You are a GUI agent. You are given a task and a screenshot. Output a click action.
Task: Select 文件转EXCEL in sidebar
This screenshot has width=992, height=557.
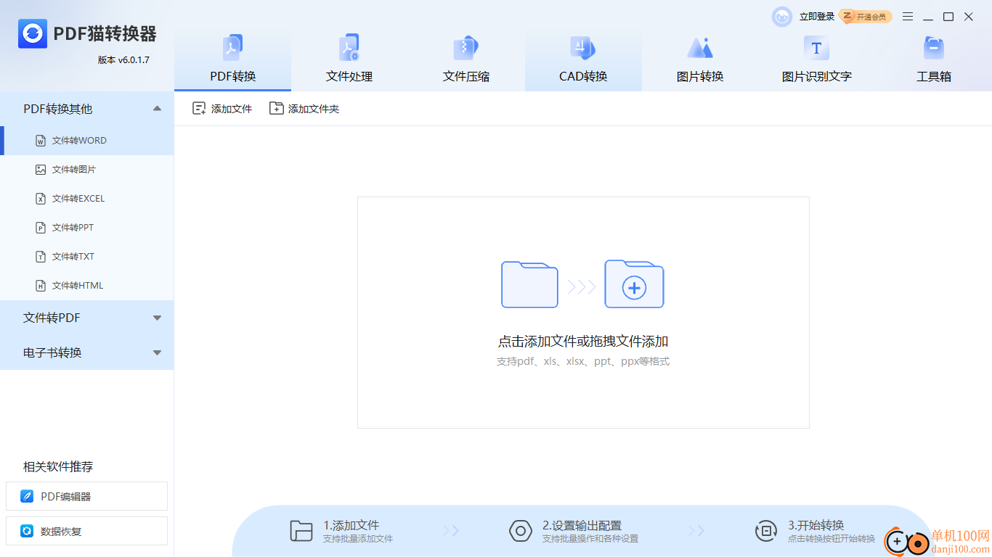pyautogui.click(x=87, y=199)
